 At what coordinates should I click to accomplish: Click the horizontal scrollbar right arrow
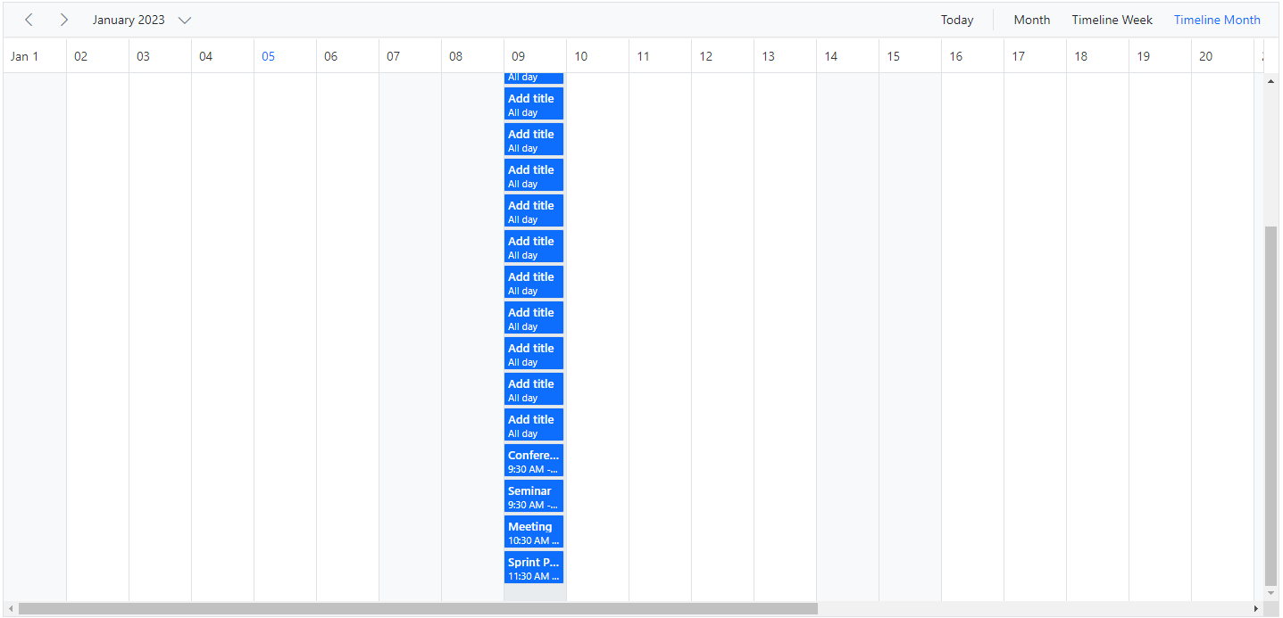pyautogui.click(x=1256, y=608)
